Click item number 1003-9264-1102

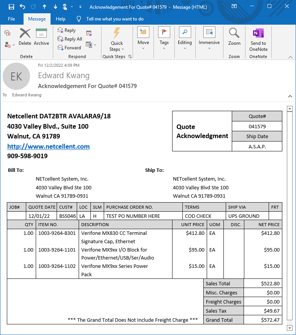click(x=57, y=266)
